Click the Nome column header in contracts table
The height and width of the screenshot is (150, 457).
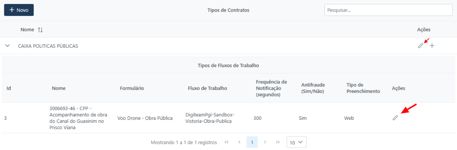(x=27, y=30)
